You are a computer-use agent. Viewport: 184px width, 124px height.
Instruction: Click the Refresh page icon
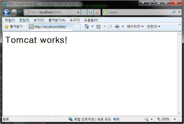click(91, 12)
